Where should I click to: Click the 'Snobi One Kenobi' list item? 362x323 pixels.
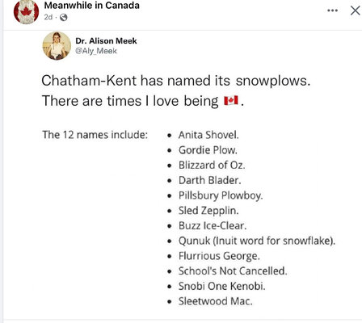tap(221, 286)
